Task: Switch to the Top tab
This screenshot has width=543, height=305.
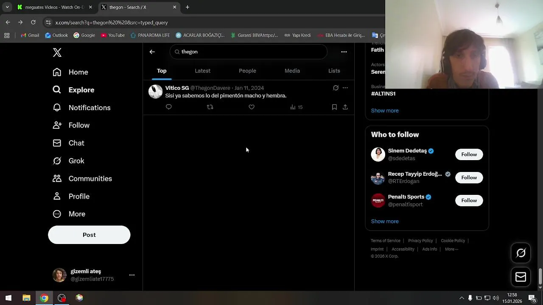Action: click(x=162, y=71)
